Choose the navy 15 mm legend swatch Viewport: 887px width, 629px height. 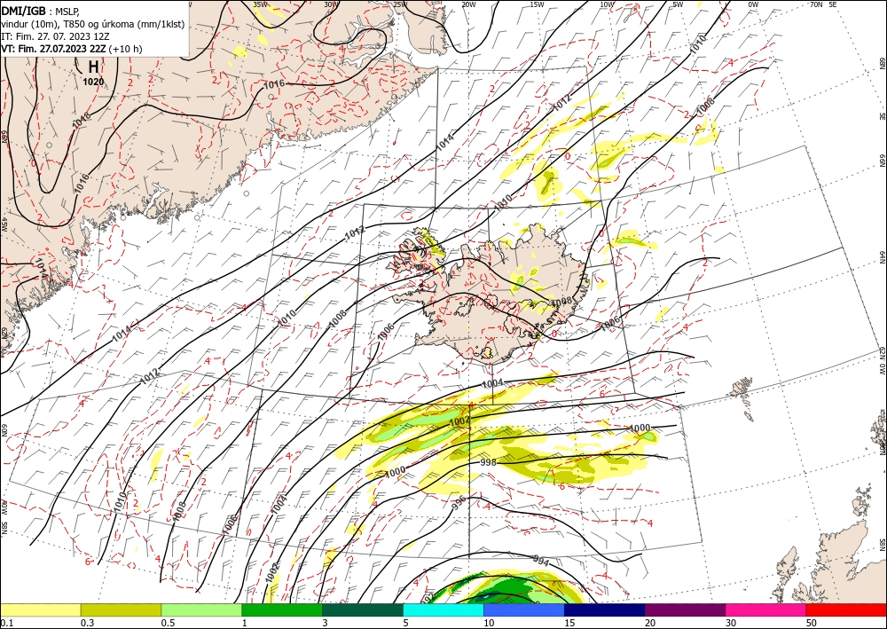(x=605, y=609)
